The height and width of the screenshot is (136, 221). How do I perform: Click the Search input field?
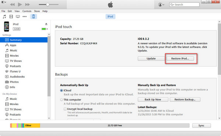coord(184,4)
